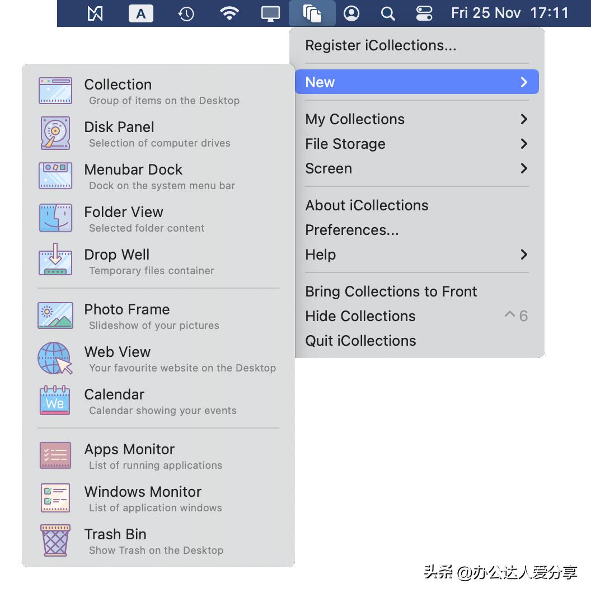Click the Spotlight search magnifier in menu bar
Viewport: 591px width, 593px height.
click(388, 13)
